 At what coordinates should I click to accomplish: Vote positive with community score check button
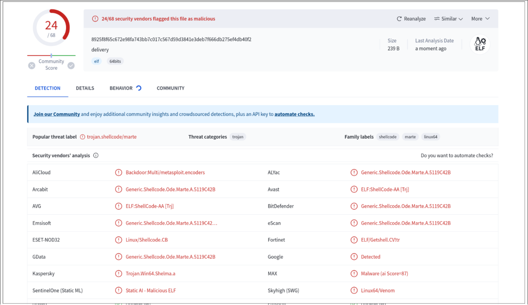pyautogui.click(x=71, y=66)
